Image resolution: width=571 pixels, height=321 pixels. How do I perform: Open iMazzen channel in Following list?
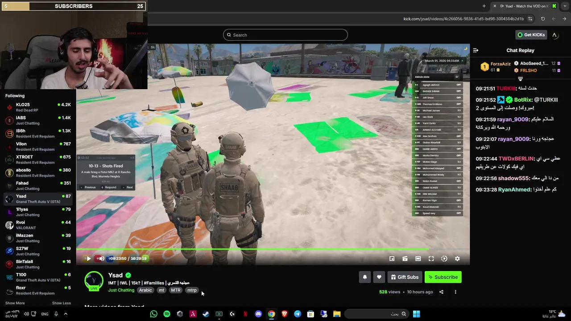coord(38,238)
